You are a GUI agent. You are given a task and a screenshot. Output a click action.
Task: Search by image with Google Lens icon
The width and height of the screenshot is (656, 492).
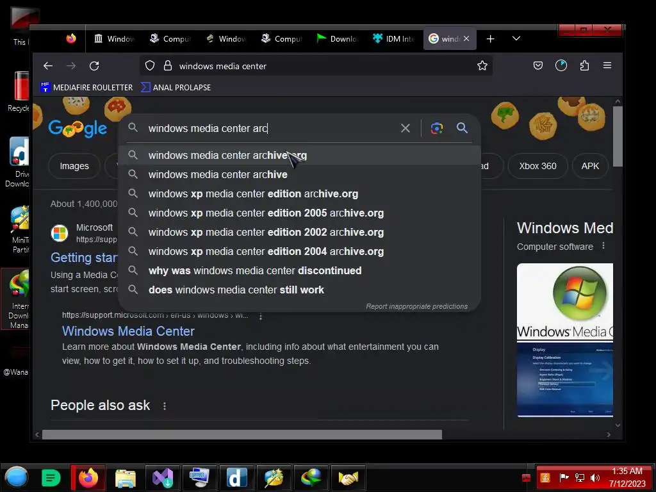tap(436, 128)
